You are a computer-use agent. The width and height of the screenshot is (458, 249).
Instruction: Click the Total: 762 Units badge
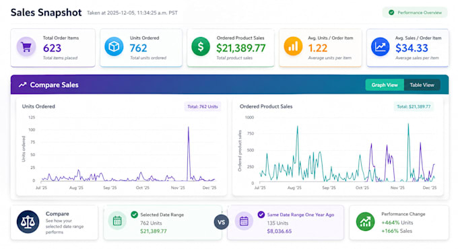click(x=203, y=106)
